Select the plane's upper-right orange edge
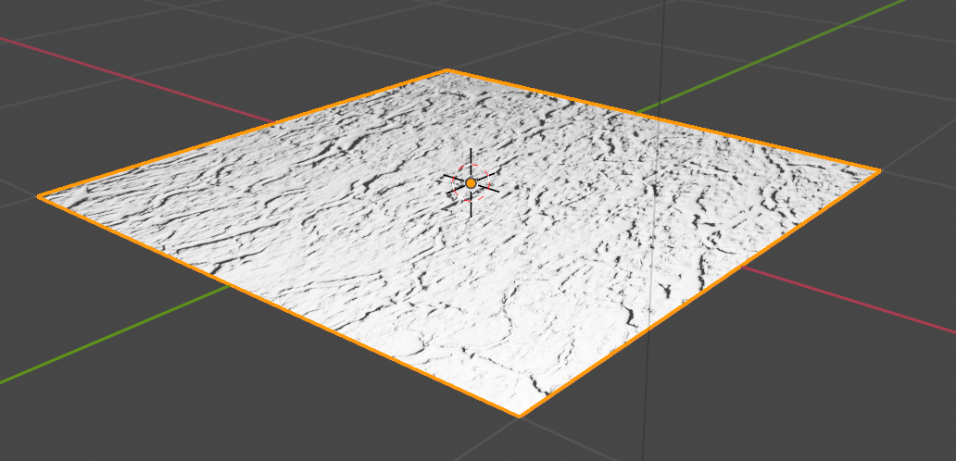 pos(662,120)
